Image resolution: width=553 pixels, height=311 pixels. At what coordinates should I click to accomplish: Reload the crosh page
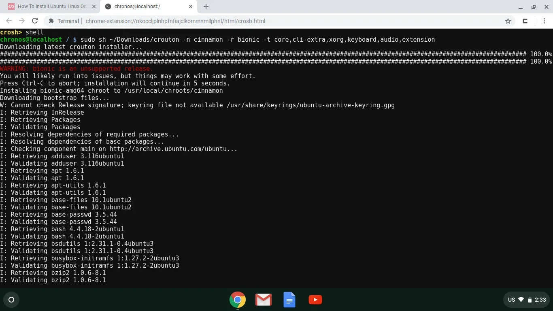(x=35, y=21)
